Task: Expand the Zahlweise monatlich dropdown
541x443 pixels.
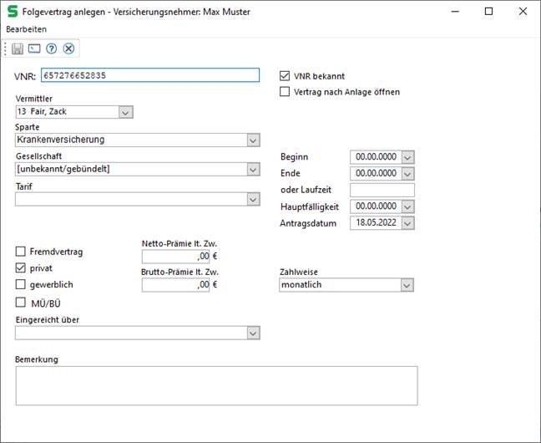Action: (407, 285)
